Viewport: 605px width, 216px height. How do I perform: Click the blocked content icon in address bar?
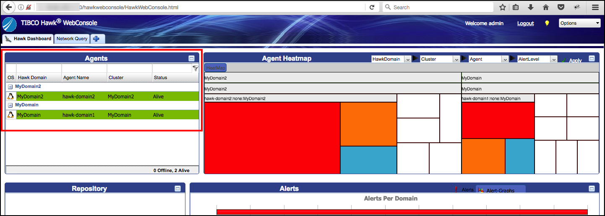point(29,7)
